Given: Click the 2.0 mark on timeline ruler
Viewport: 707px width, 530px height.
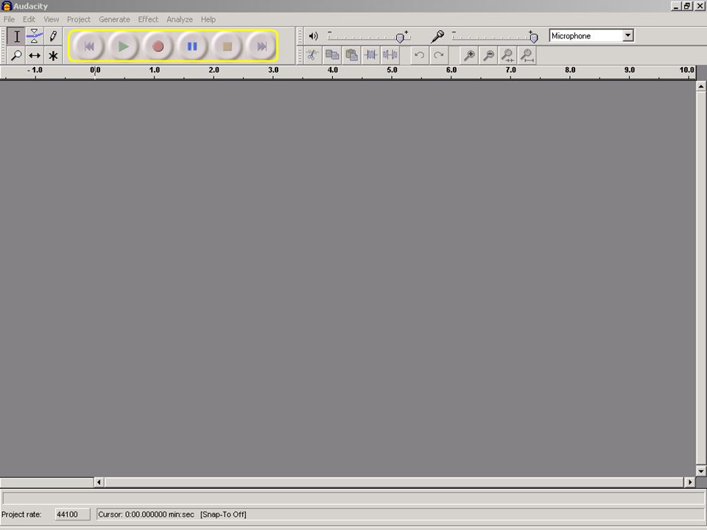Looking at the screenshot, I should pos(214,70).
